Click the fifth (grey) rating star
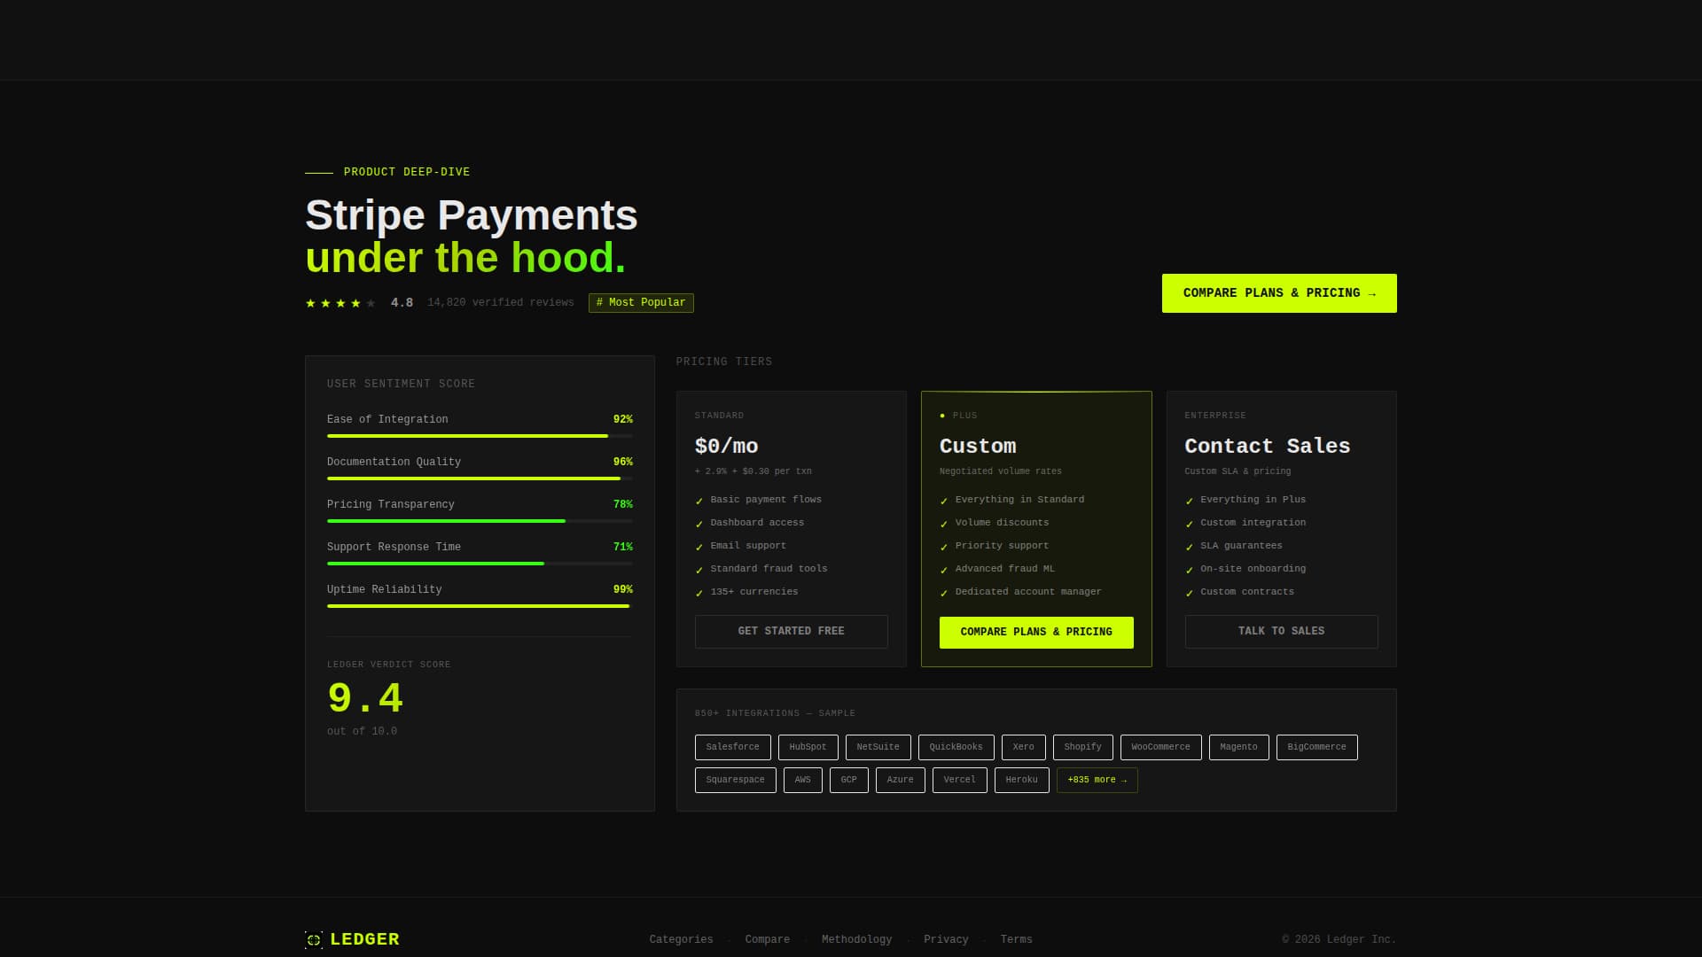Screen dimensions: 1702x957 click(371, 303)
